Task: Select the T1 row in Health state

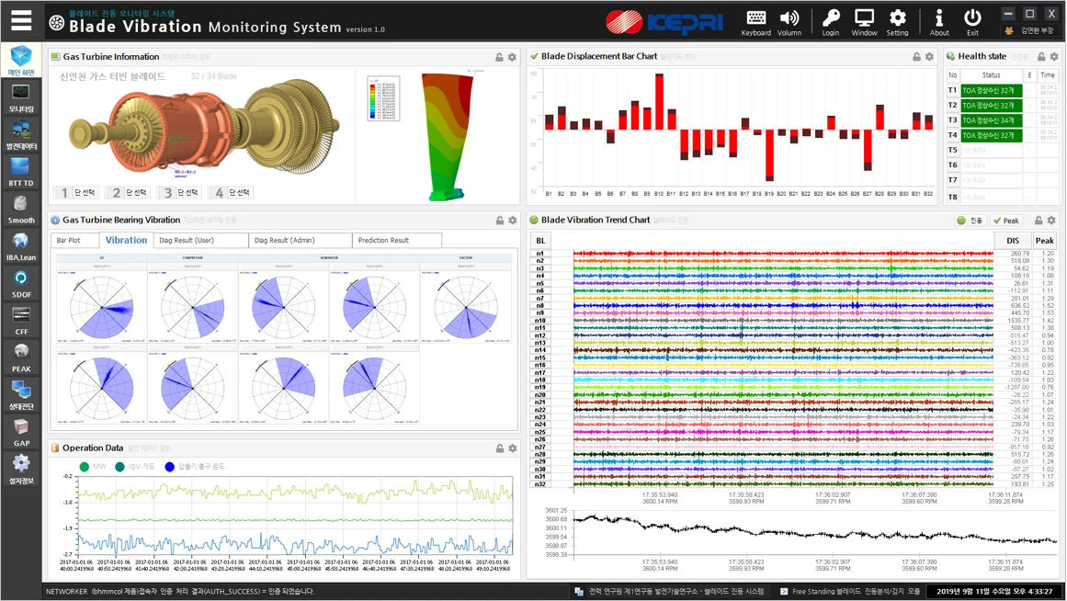Action: click(1002, 91)
